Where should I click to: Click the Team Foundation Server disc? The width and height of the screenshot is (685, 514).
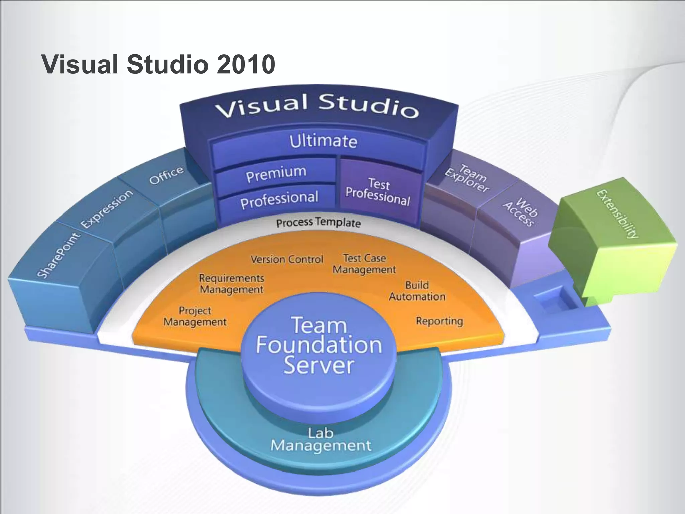[x=319, y=345]
